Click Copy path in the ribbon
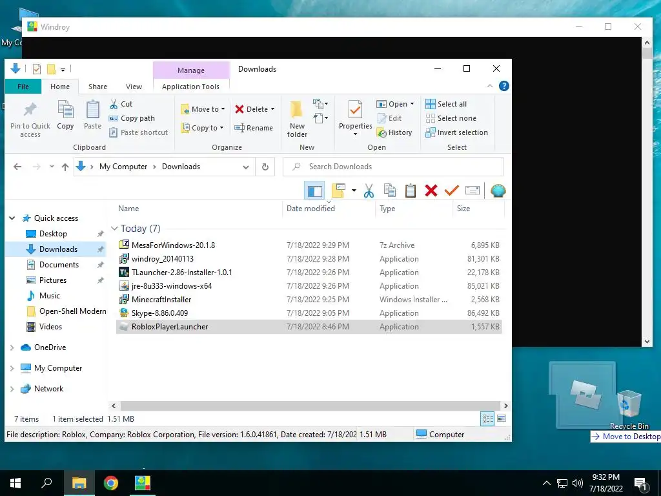 [132, 118]
